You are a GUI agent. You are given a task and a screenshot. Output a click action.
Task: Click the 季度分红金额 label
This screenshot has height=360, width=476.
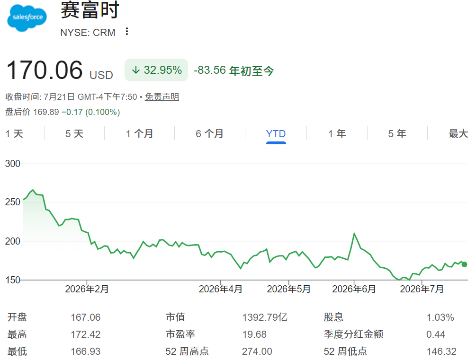point(353,334)
